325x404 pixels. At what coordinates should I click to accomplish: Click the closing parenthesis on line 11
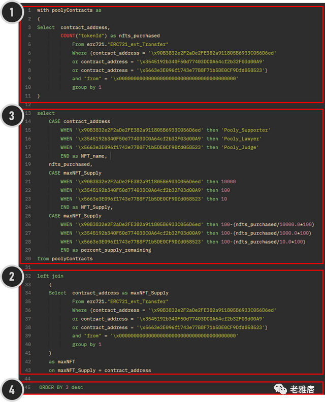39,96
